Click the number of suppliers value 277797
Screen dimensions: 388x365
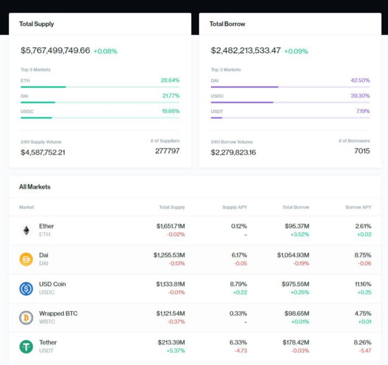pos(167,150)
